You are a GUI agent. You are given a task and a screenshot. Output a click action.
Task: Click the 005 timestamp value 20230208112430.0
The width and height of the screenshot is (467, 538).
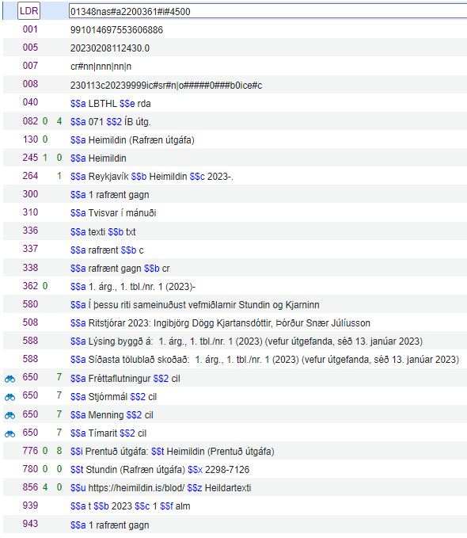point(110,48)
